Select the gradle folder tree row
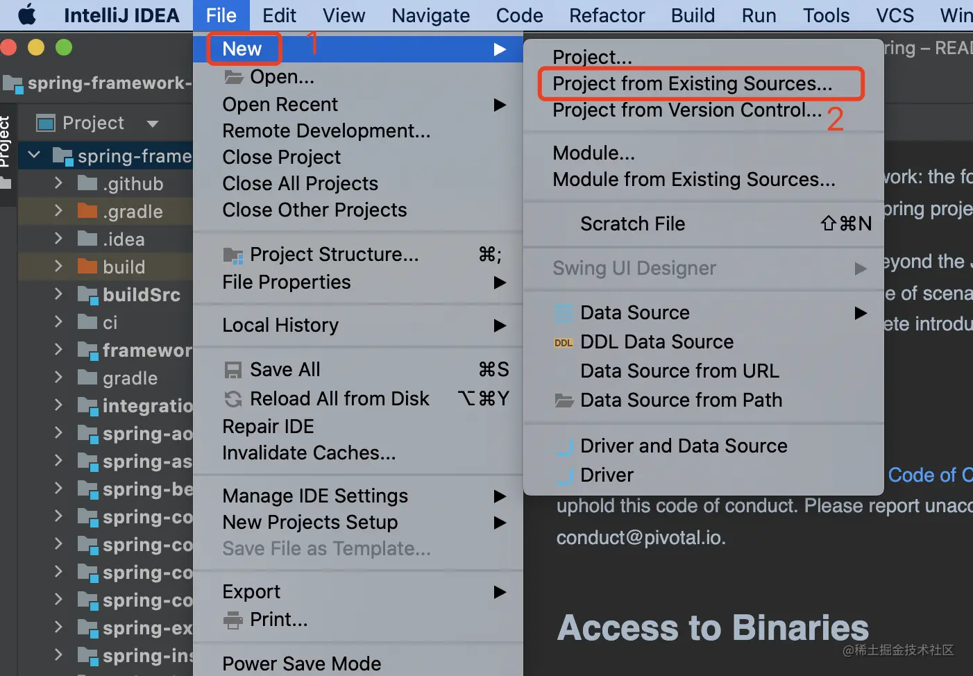Screen dimensions: 973x676 pos(105,378)
